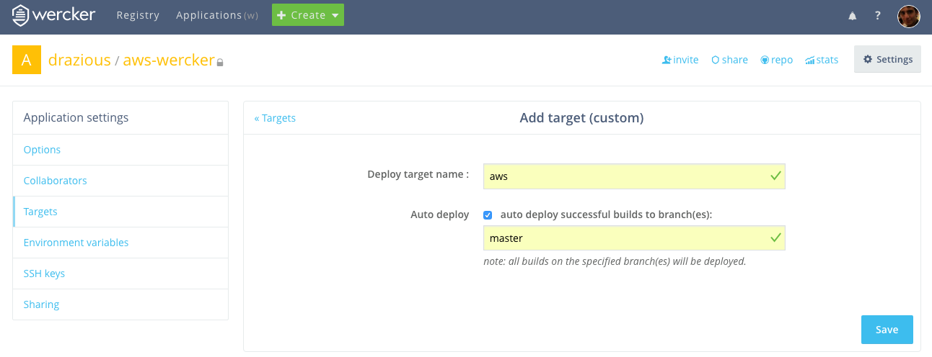
Task: Open the Create dropdown
Action: [x=308, y=15]
